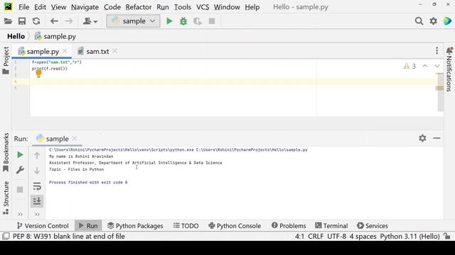The height and width of the screenshot is (255, 455).
Task: Open the VCS menu
Action: pyautogui.click(x=203, y=7)
